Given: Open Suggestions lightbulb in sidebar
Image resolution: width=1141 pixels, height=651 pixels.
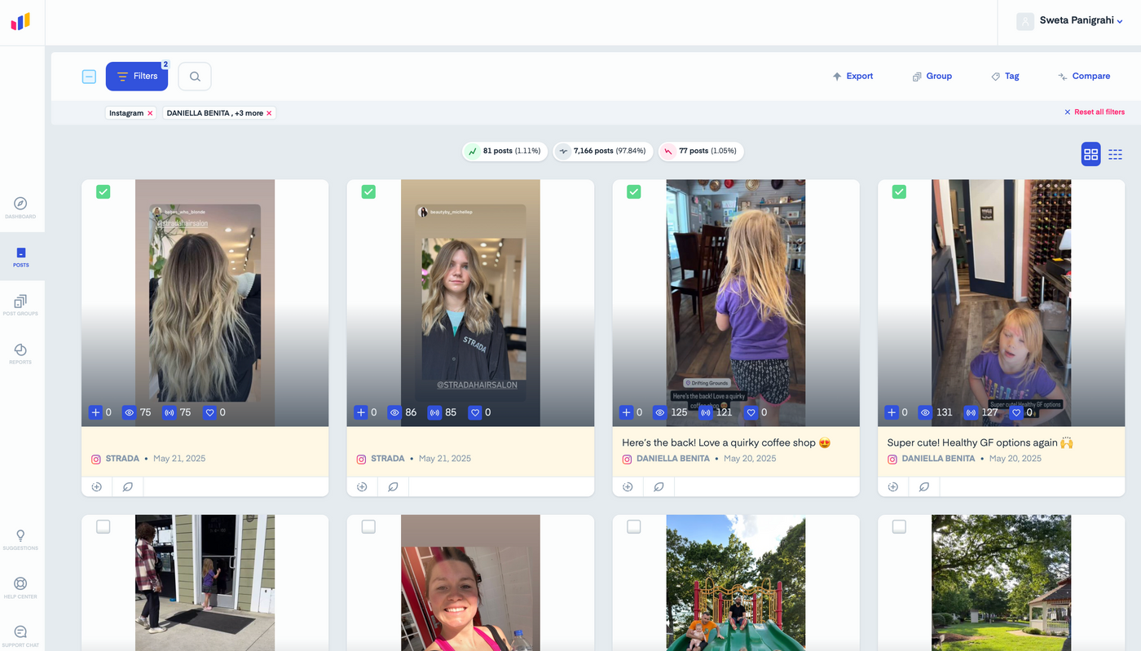Looking at the screenshot, I should pyautogui.click(x=20, y=539).
